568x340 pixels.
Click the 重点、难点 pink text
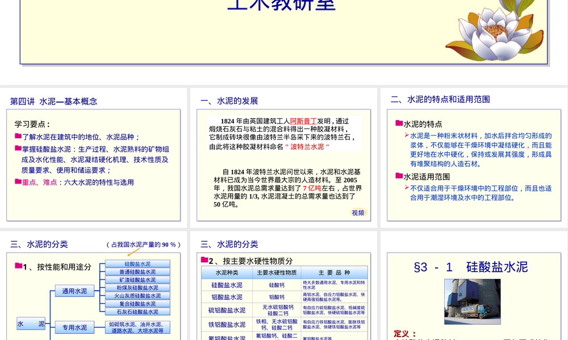(40, 182)
